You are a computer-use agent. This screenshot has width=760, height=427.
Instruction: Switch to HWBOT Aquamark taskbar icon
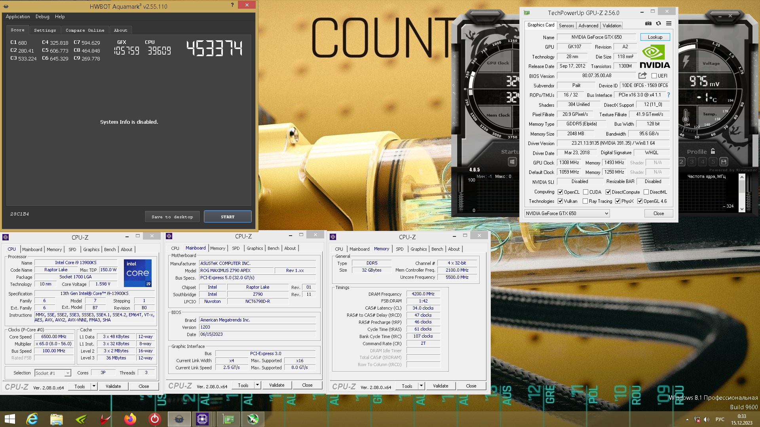[179, 419]
